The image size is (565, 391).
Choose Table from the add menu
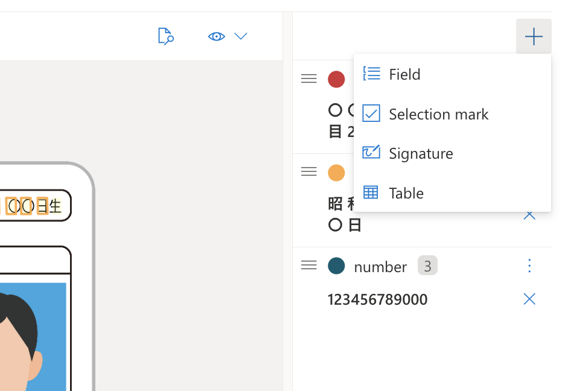pos(452,193)
